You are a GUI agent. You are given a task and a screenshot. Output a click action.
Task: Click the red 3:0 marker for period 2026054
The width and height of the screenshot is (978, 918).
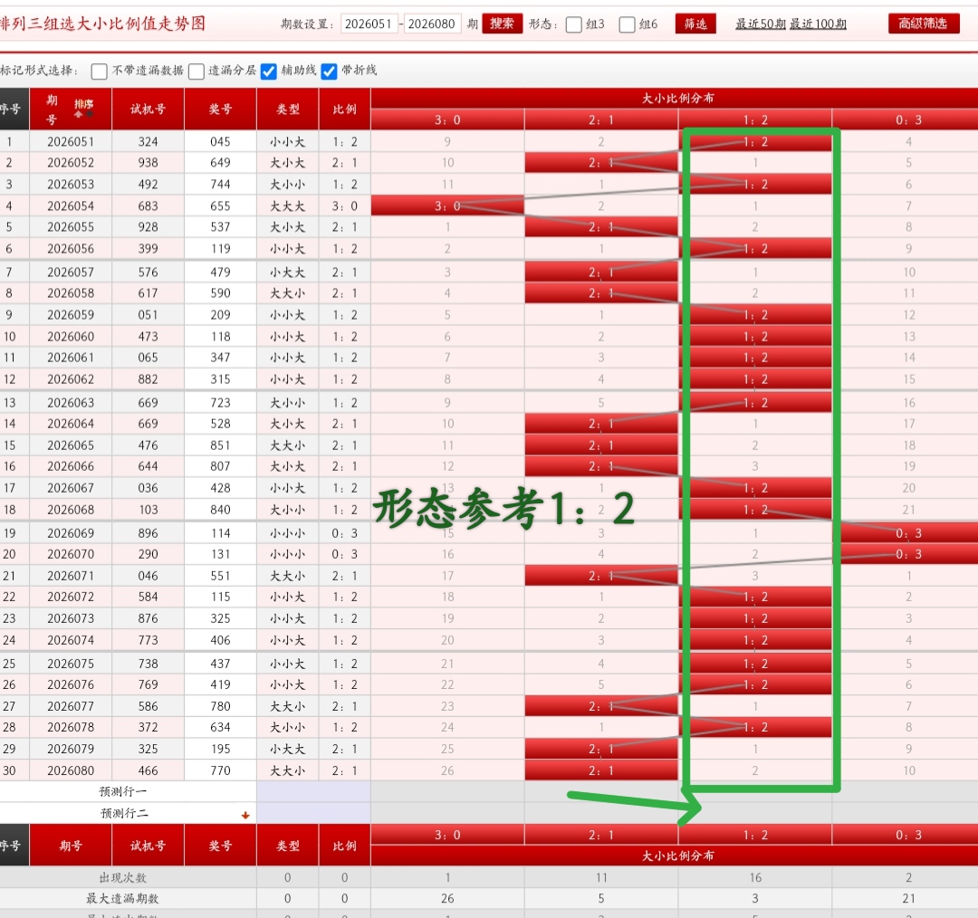point(447,206)
